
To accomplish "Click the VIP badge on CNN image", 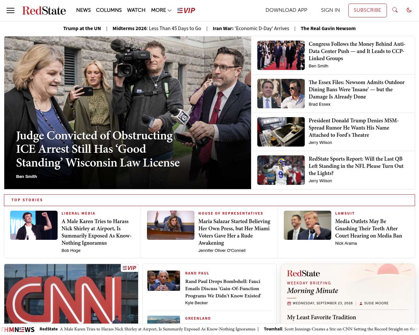I will click(130, 268).
